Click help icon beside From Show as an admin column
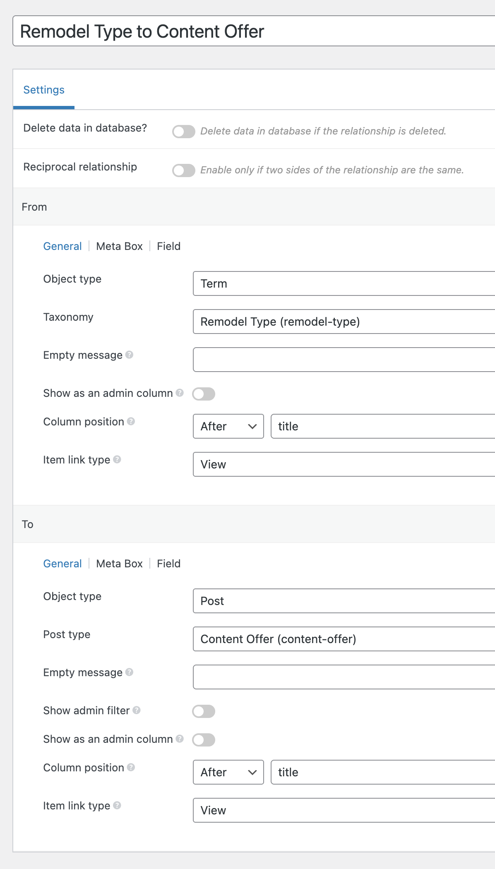The image size is (495, 869). 180,393
